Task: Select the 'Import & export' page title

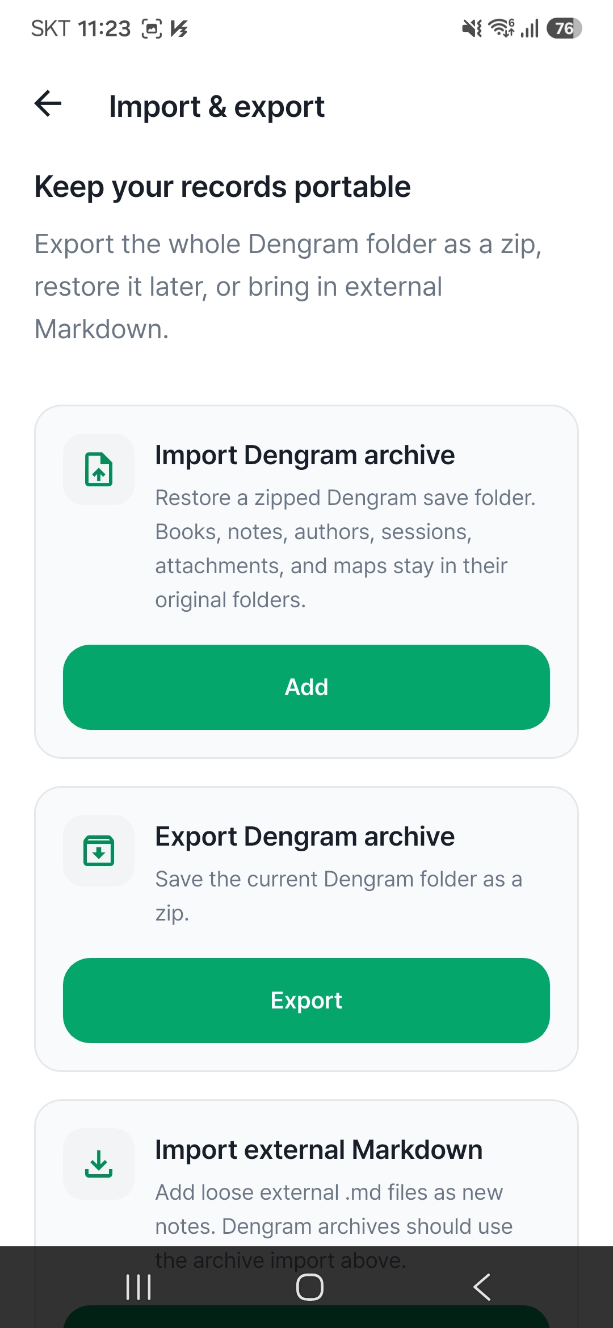Action: pyautogui.click(x=217, y=107)
